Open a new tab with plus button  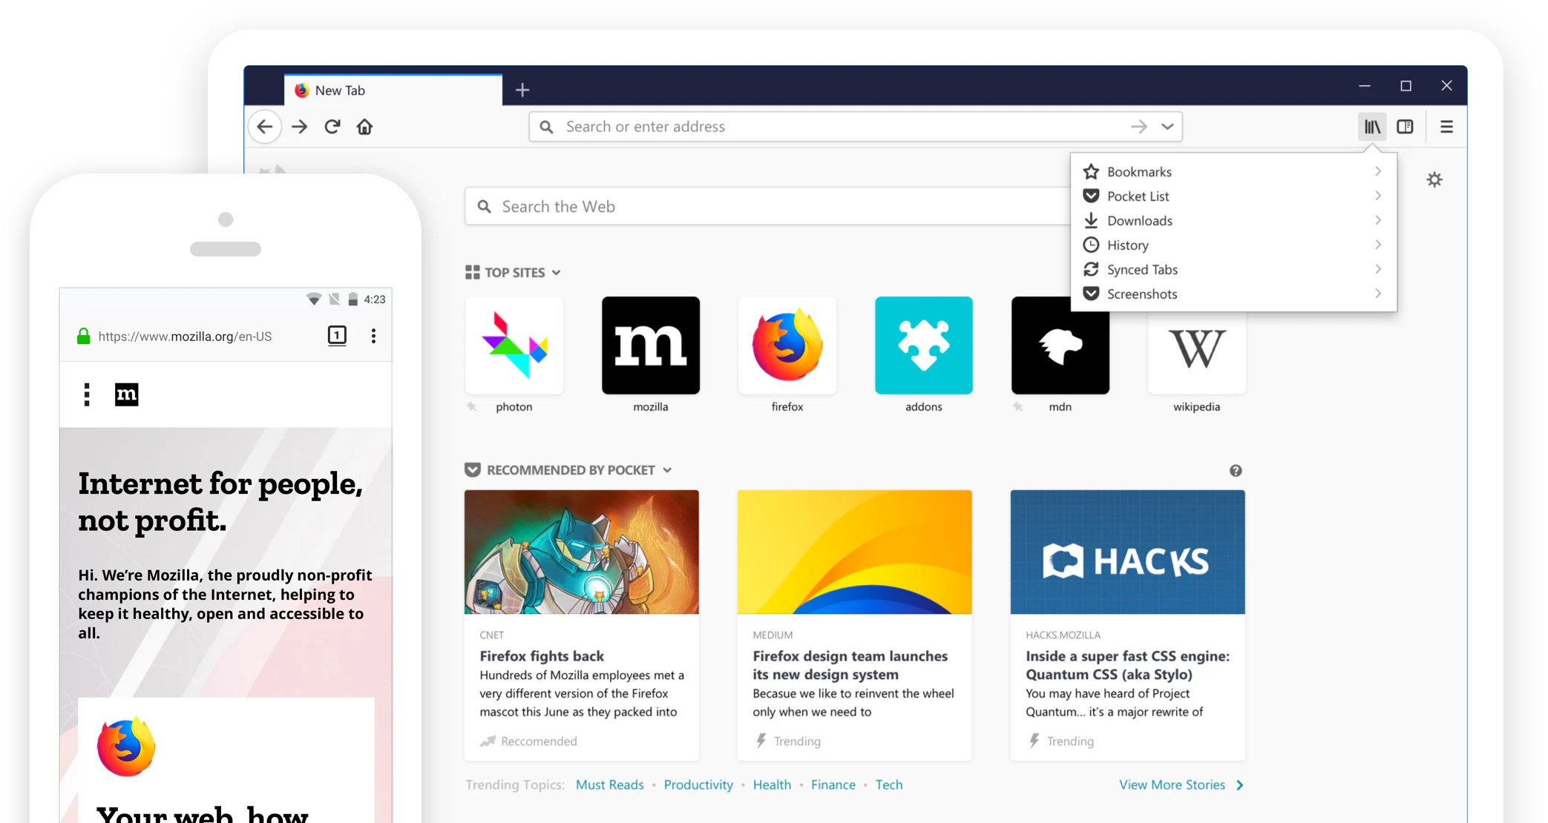pyautogui.click(x=522, y=90)
